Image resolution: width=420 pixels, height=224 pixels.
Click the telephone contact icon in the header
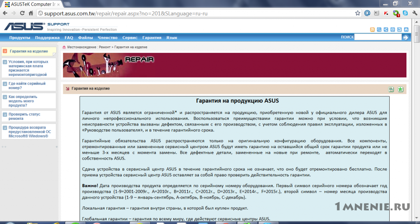click(x=393, y=30)
